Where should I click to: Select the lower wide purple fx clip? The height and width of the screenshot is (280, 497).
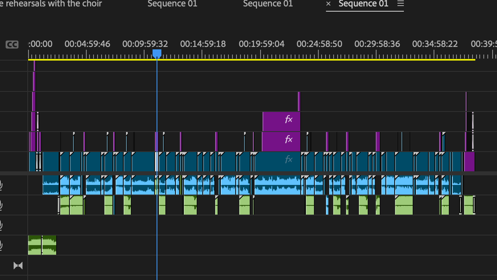pyautogui.click(x=281, y=142)
